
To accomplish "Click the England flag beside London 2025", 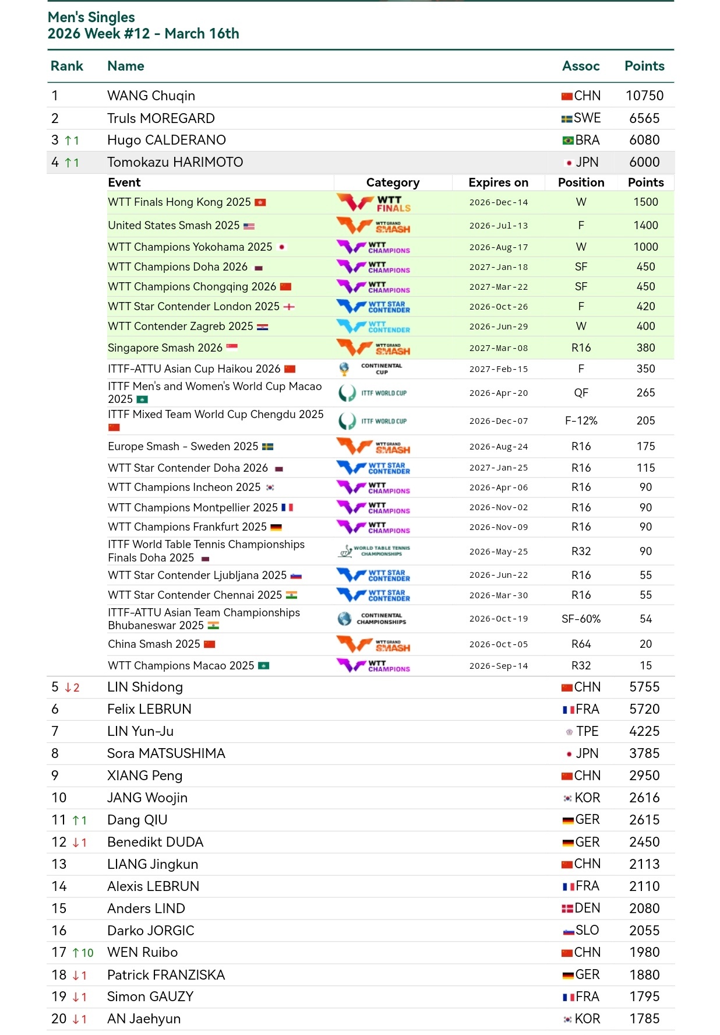I will [x=289, y=307].
